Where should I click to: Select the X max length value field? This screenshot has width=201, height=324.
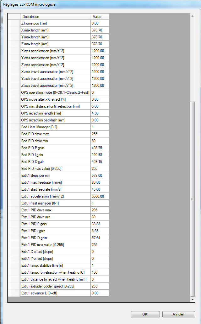100,30
